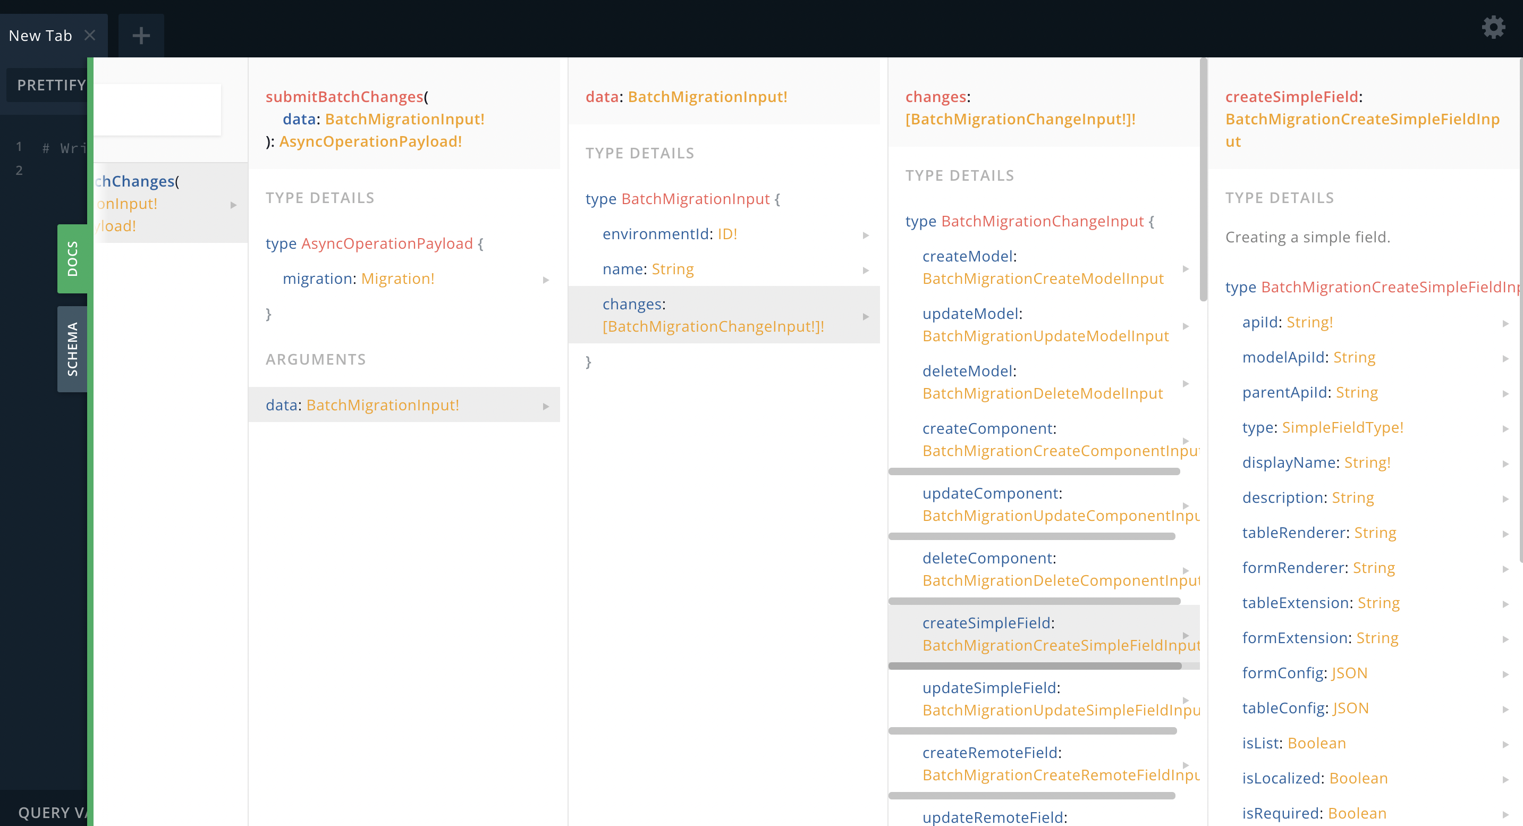The width and height of the screenshot is (1523, 826).
Task: Expand the migration: Migration! field arrow
Action: (546, 280)
